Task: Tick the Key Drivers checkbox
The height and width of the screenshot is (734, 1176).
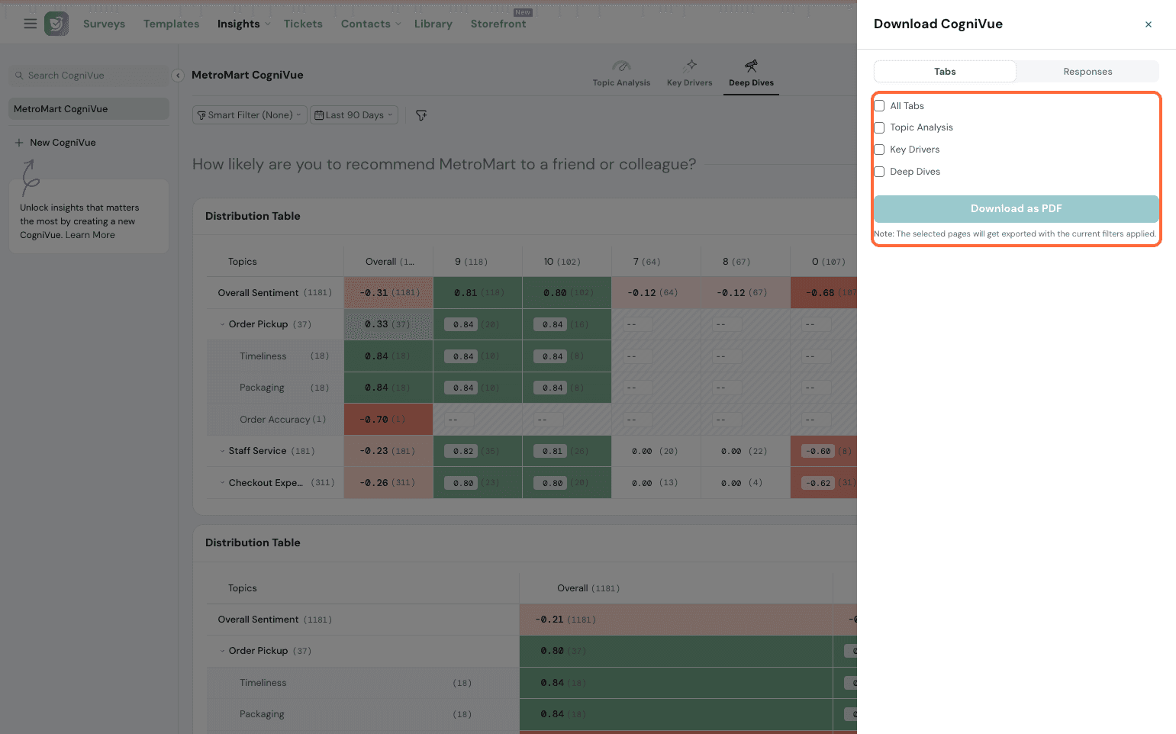Action: tap(880, 150)
